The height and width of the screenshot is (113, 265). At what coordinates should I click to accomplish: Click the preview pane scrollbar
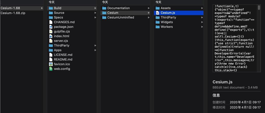pyautogui.click(x=259, y=8)
